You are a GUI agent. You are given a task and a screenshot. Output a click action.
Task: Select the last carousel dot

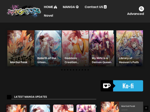(x=88, y=70)
